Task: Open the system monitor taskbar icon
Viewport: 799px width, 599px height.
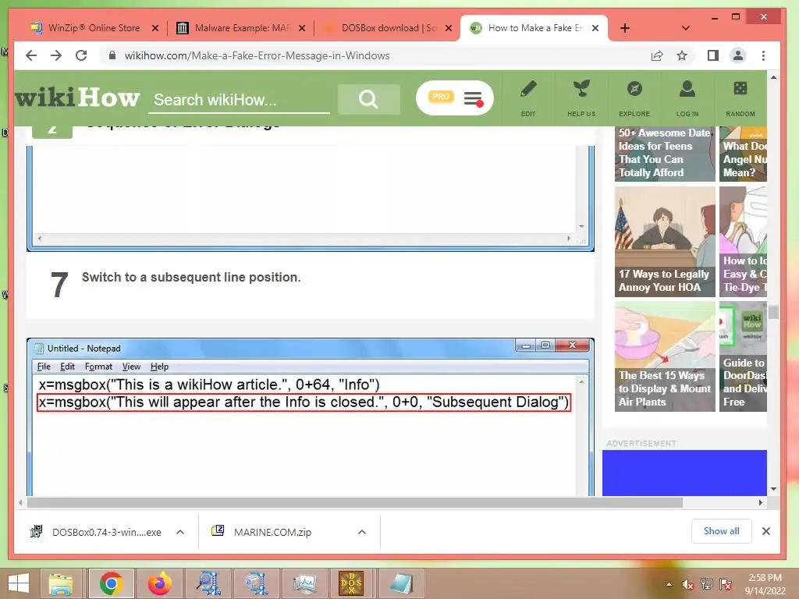Action: pyautogui.click(x=304, y=583)
